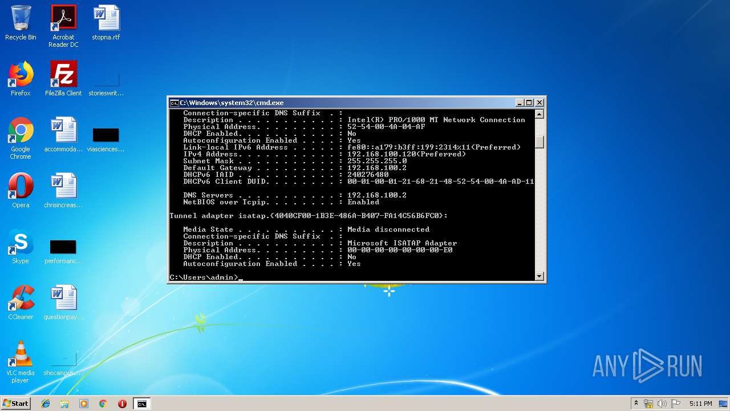The width and height of the screenshot is (730, 411).
Task: Open Internet Explorer from taskbar
Action: point(46,404)
